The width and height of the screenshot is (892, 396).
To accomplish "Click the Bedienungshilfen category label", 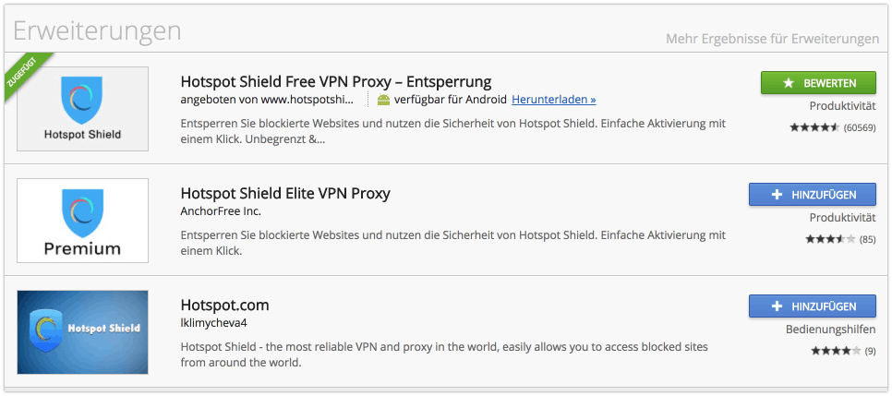I will point(831,330).
